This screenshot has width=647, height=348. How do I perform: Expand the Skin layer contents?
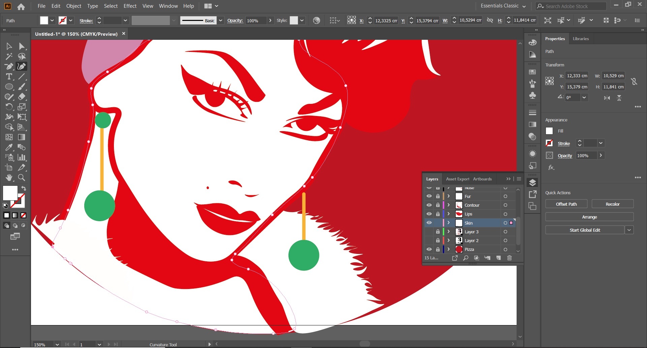coord(449,223)
